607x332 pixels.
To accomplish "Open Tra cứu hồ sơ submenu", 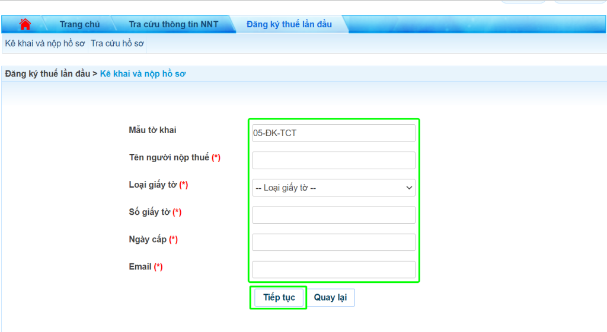I will [x=117, y=43].
